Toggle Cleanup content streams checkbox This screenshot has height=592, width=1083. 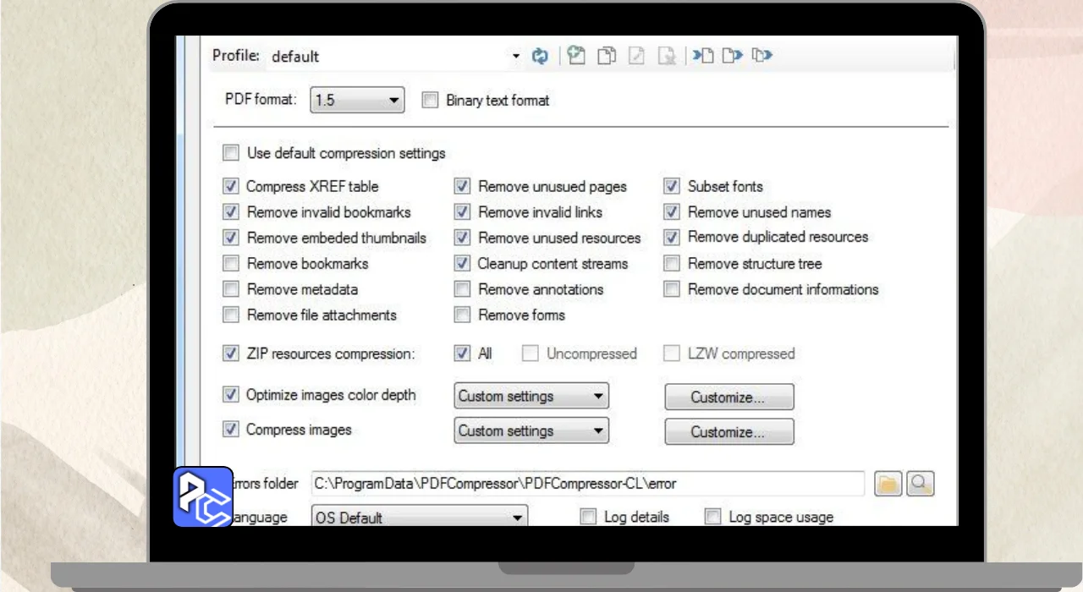462,263
